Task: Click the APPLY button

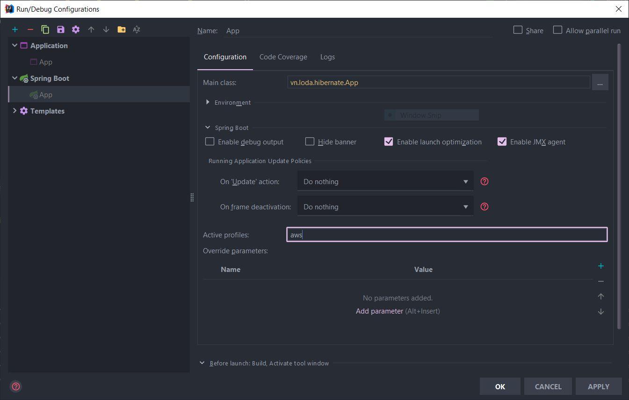Action: coord(598,386)
